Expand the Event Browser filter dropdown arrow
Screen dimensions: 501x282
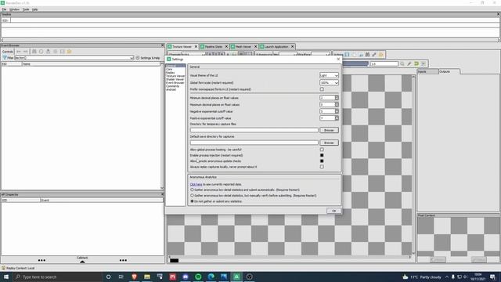click(132, 58)
